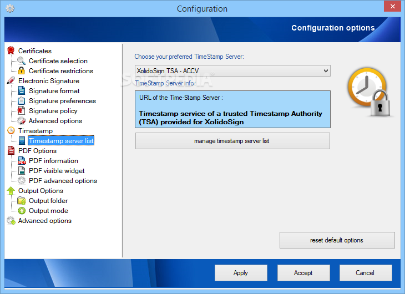
Task: Click the red Certificates seal icon
Action: coord(11,50)
